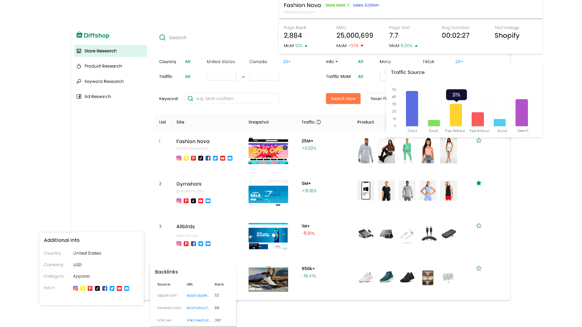Open Allbirds' Instagram icon

coord(179,244)
